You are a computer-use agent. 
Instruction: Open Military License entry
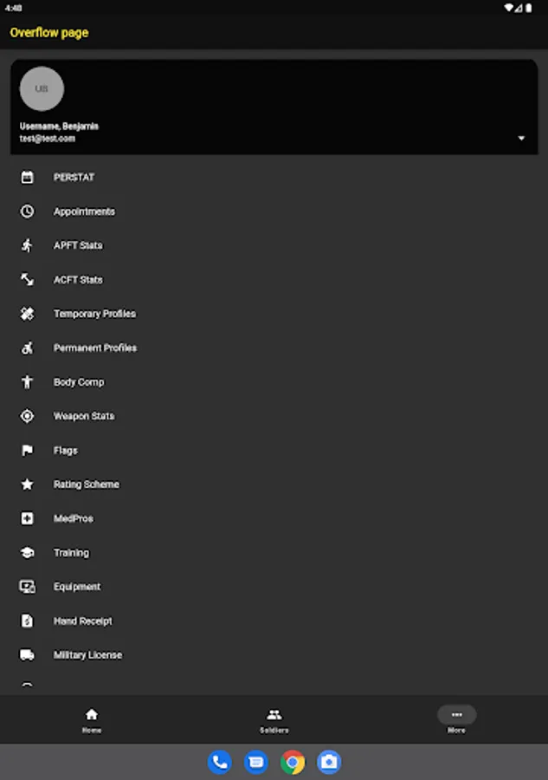pyautogui.click(x=87, y=655)
